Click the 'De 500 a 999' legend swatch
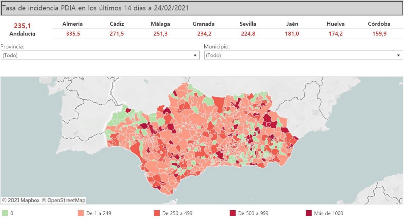Image resolution: width=404 pixels, height=219 pixels. tap(232, 213)
